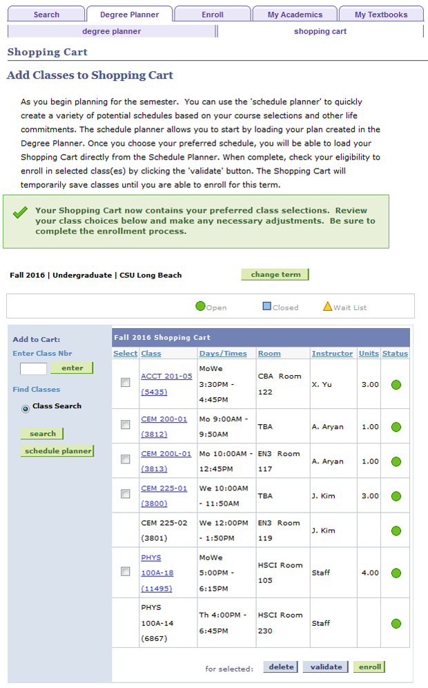Click the green Open status icon for ACCT 201-05
428x688 pixels.
396,384
